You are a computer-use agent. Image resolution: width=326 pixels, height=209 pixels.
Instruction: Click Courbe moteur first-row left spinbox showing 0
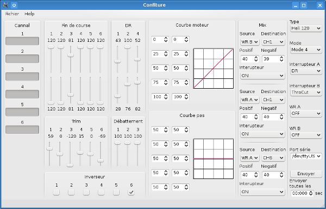[160, 40]
